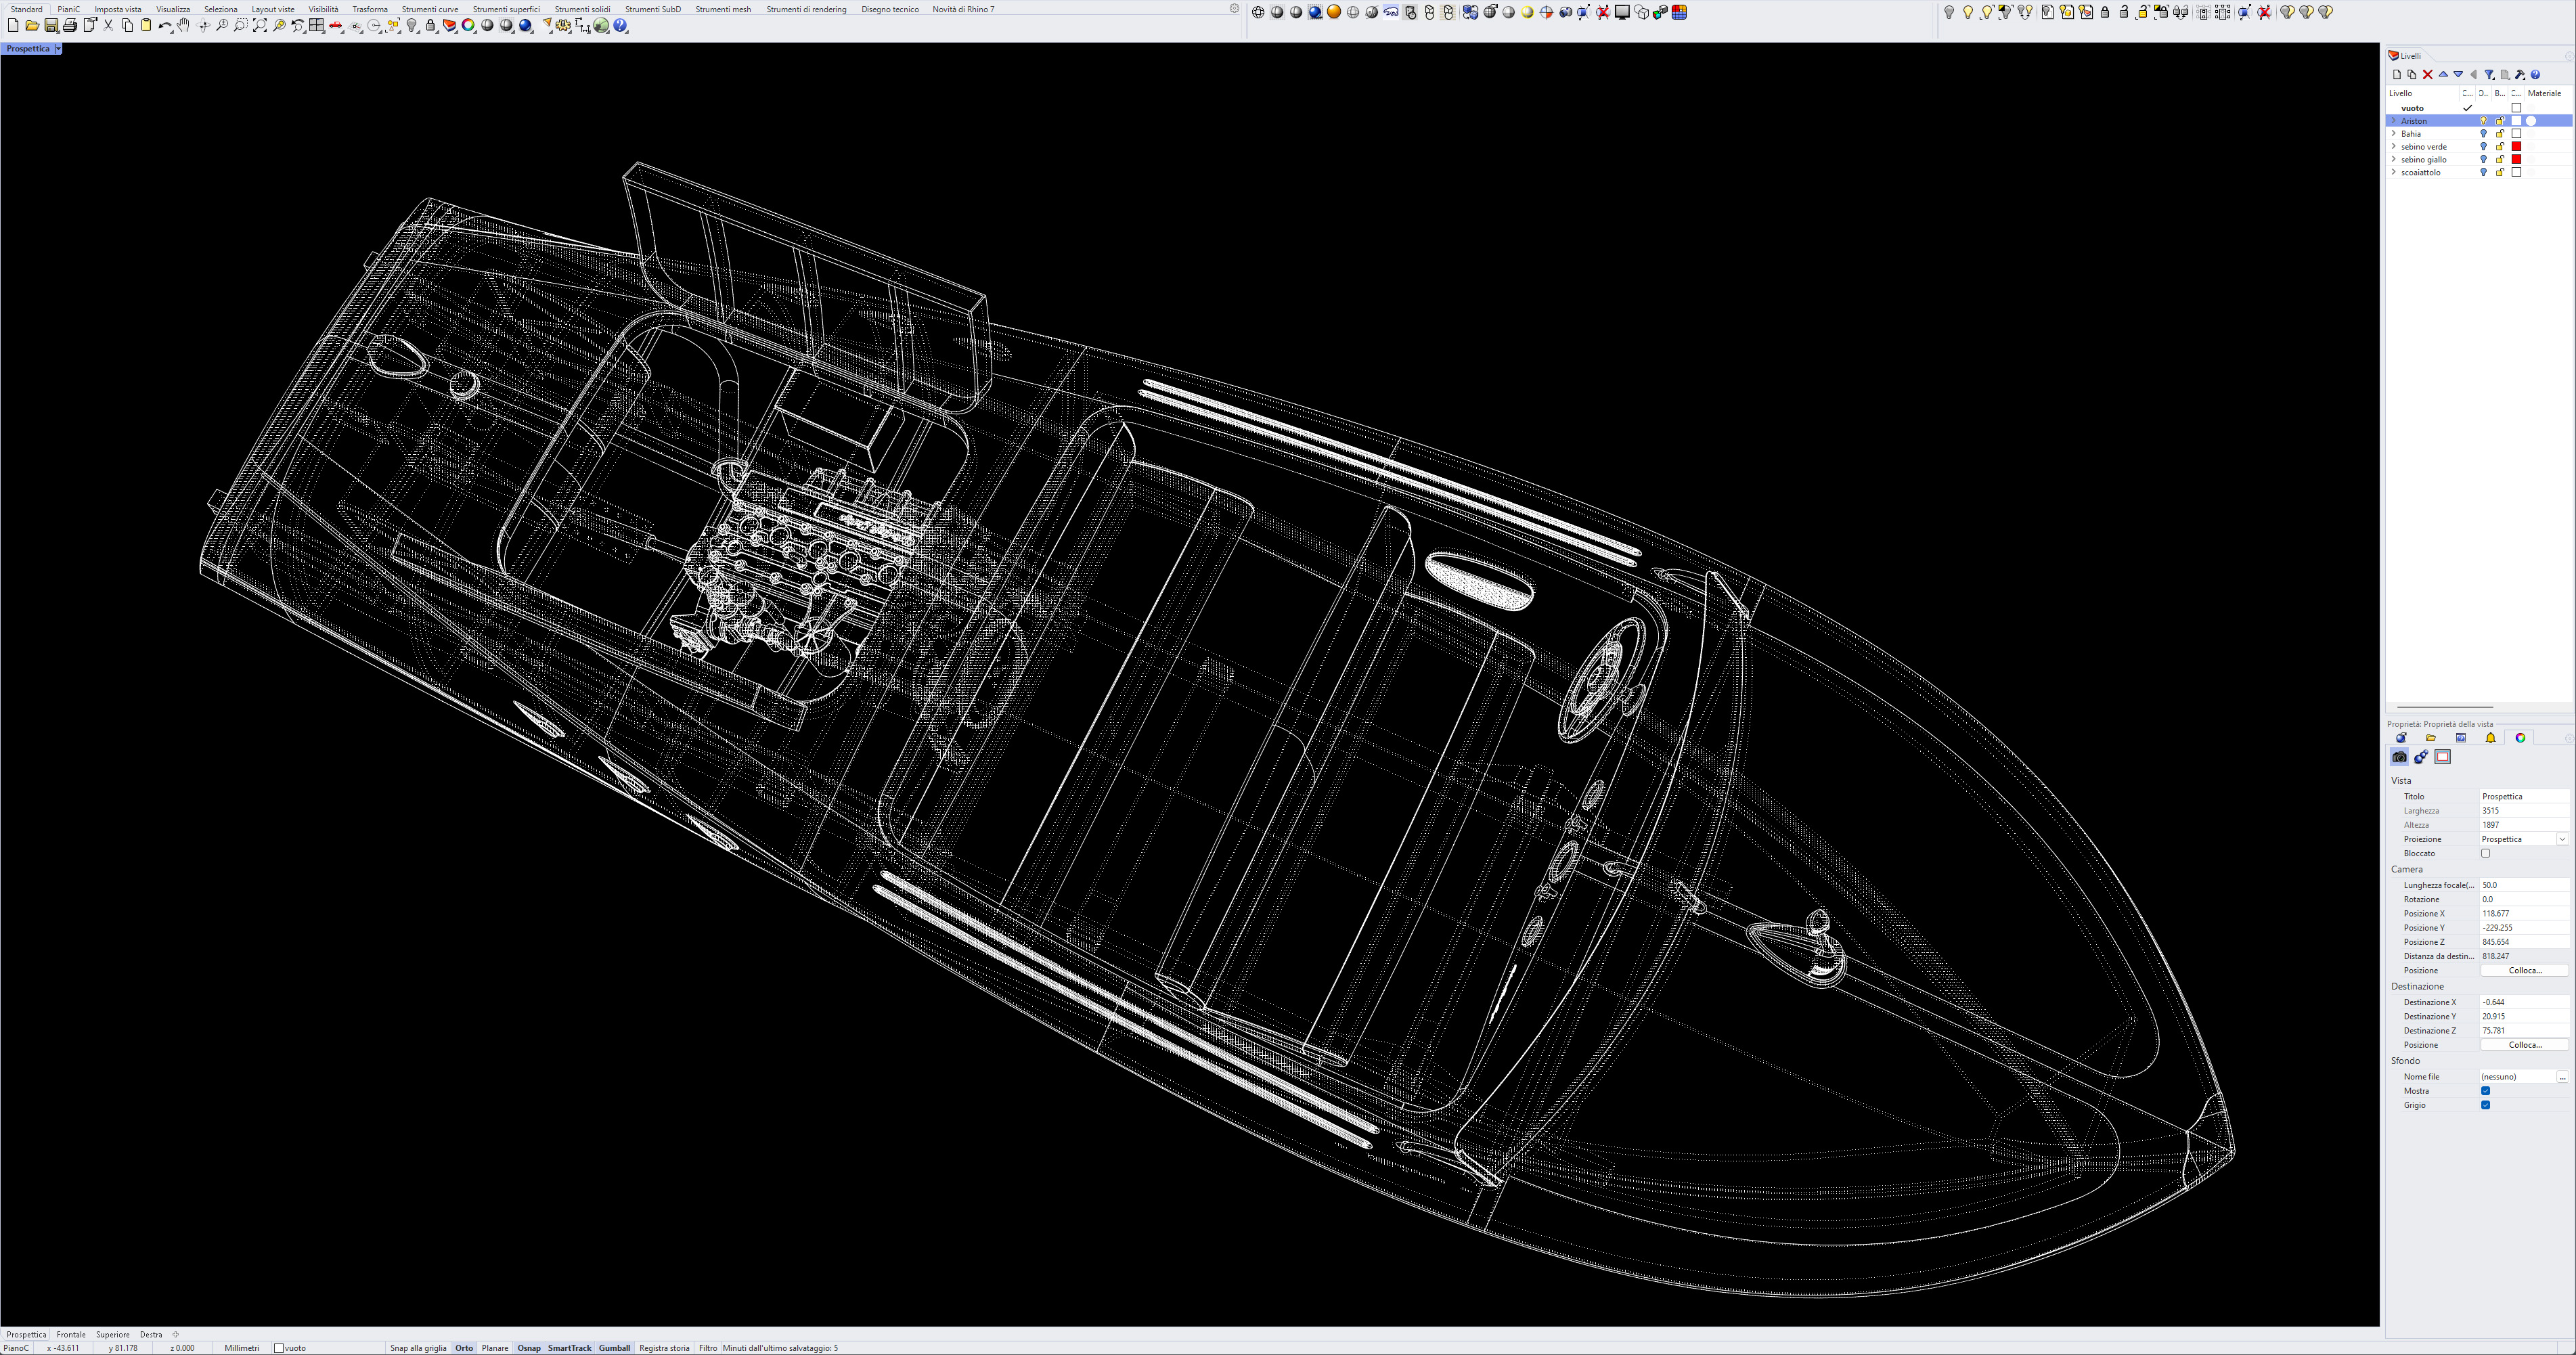Switch to the Superiore viewport tab

click(113, 1335)
